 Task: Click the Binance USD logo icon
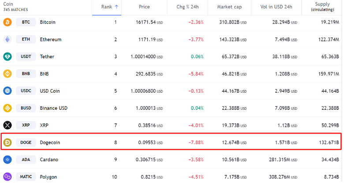[7, 108]
